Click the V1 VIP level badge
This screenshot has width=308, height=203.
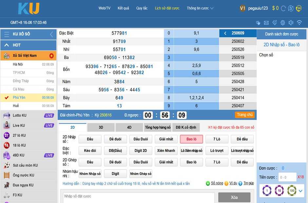[x=242, y=8]
